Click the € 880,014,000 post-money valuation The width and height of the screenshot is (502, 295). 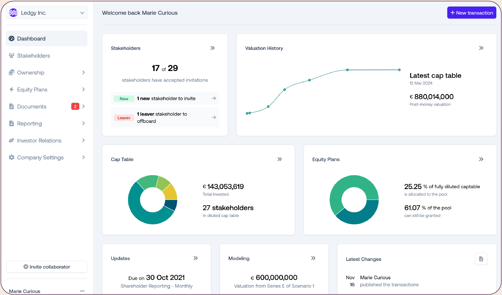pos(432,97)
